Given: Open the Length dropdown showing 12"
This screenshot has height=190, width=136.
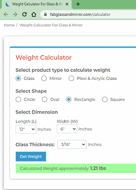Looking at the screenshot, I should click(26, 129).
